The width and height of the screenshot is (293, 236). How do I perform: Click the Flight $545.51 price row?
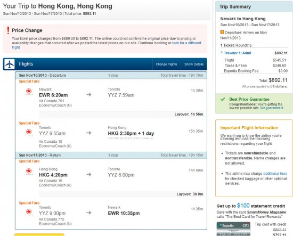pos(255,60)
